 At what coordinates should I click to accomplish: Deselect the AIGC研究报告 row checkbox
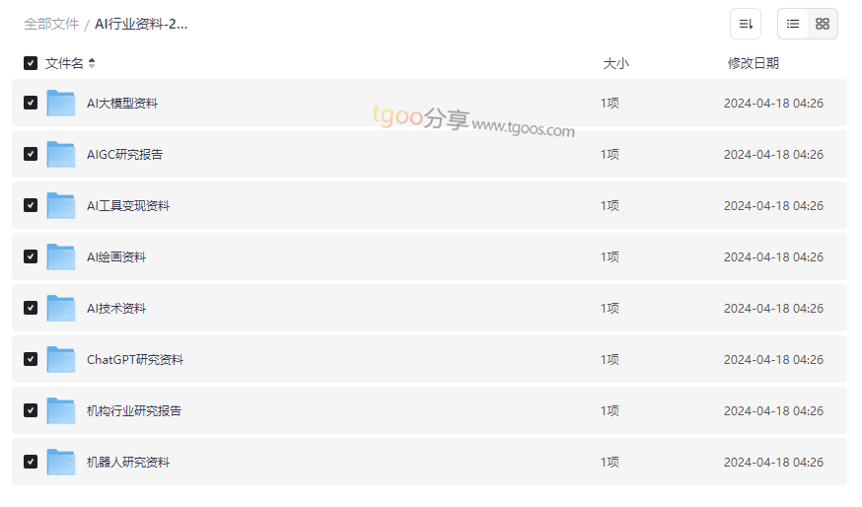(x=31, y=154)
